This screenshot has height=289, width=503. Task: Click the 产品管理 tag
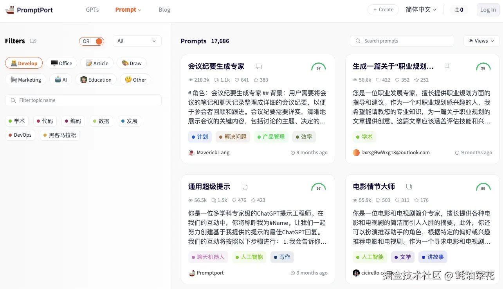pos(271,137)
